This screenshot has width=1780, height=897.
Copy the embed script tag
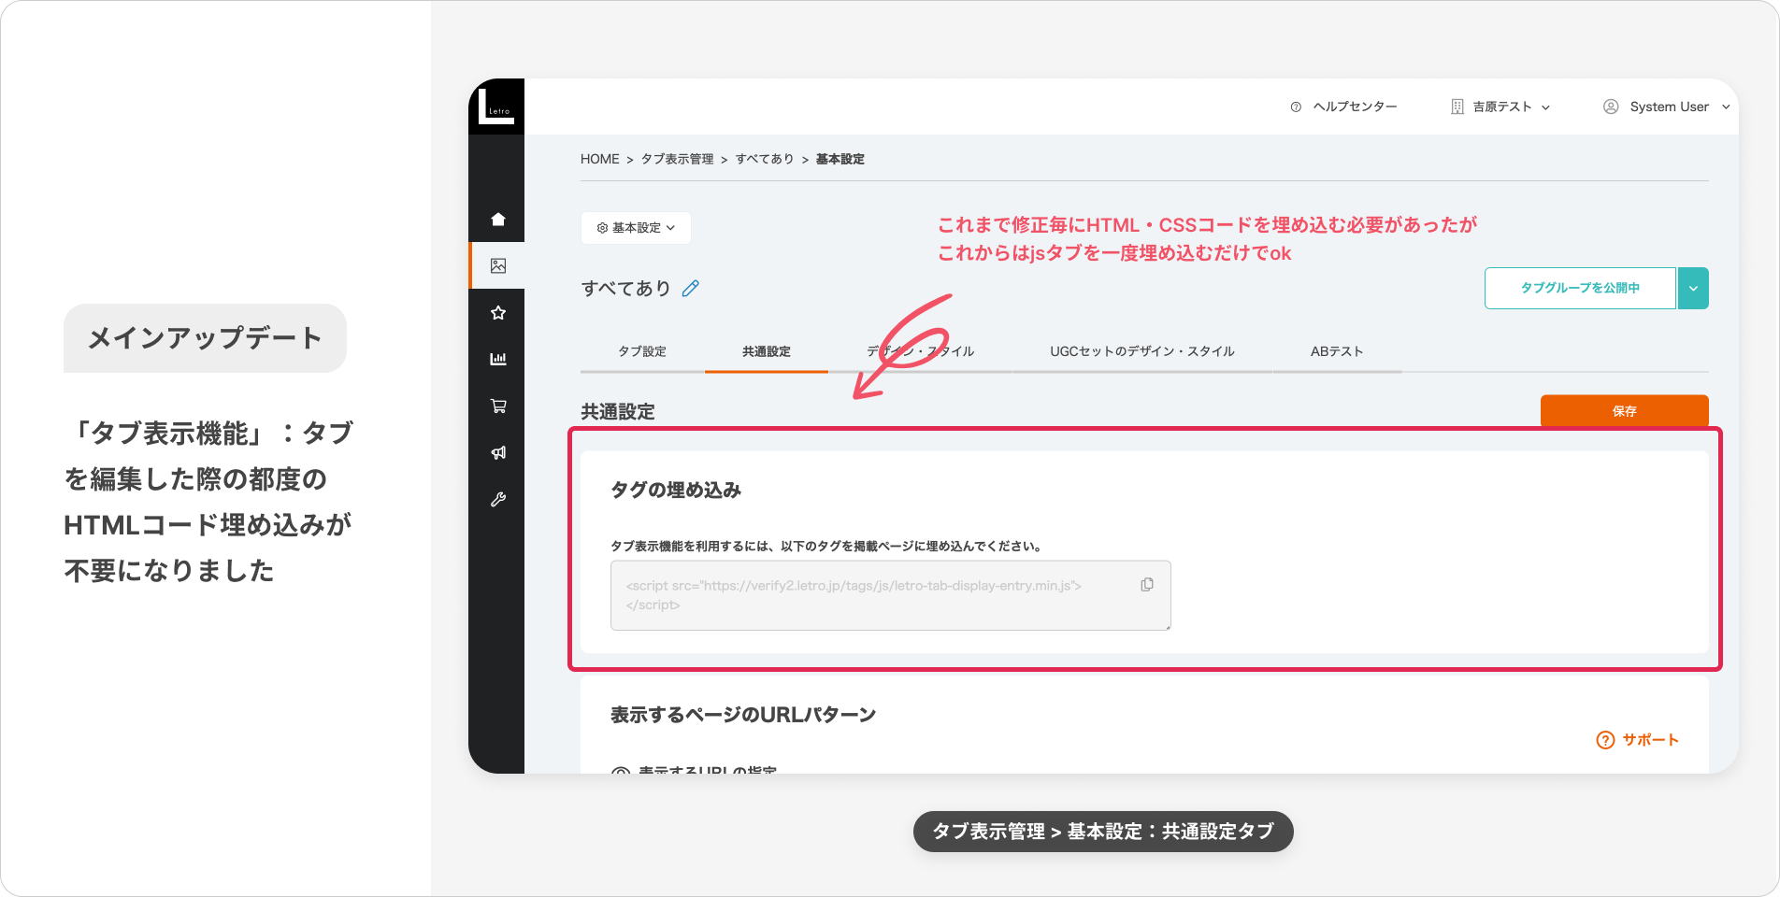1146,585
